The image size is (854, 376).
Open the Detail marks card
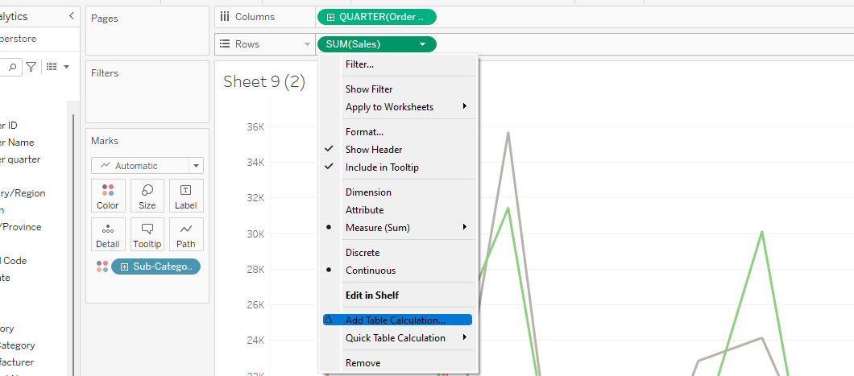(108, 234)
